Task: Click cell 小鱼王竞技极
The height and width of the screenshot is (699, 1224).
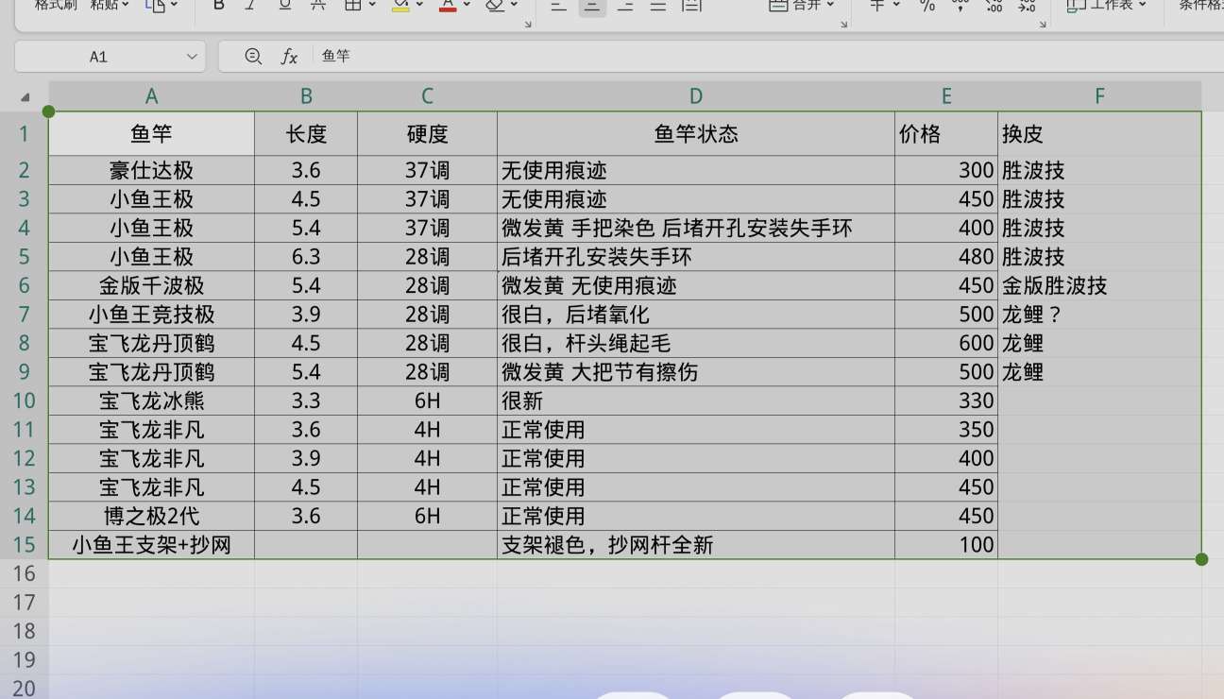Action: click(x=151, y=315)
